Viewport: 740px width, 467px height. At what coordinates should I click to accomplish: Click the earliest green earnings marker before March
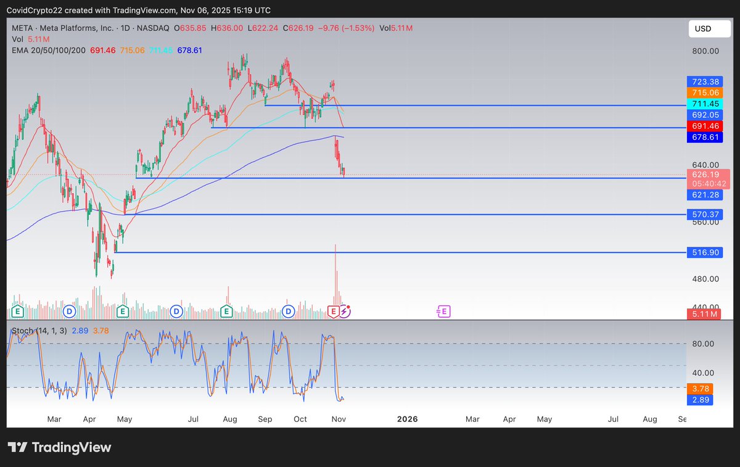coord(17,312)
